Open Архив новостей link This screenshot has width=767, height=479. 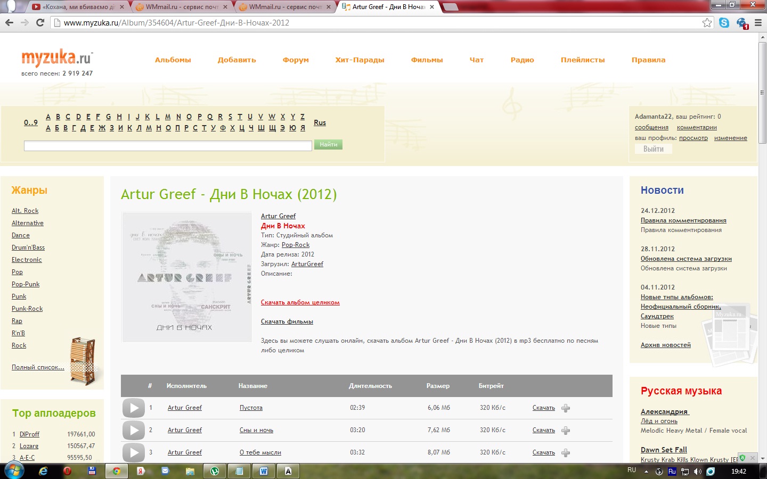tap(666, 345)
